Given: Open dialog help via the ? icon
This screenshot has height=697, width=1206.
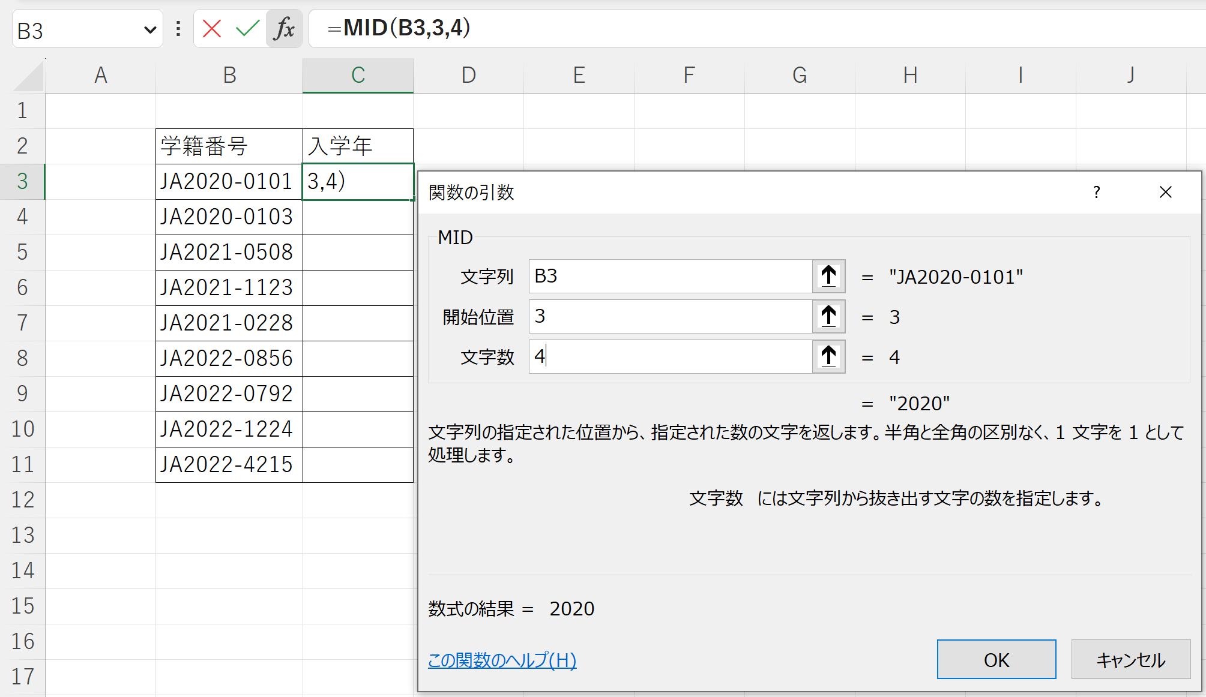Looking at the screenshot, I should (x=1097, y=193).
